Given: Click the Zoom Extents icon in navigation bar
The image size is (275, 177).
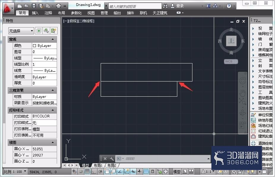Looking at the screenshot, I should [x=243, y=101].
